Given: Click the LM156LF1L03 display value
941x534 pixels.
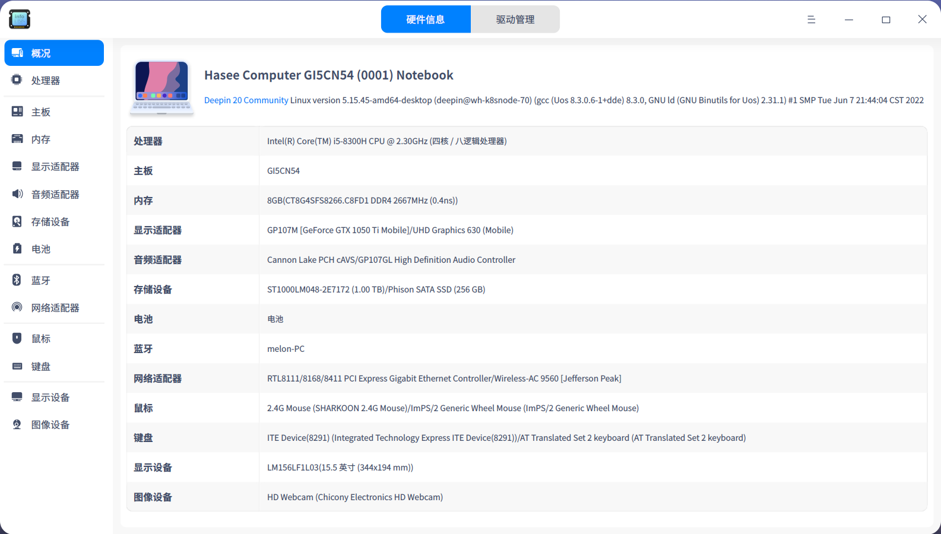Looking at the screenshot, I should click(x=340, y=468).
